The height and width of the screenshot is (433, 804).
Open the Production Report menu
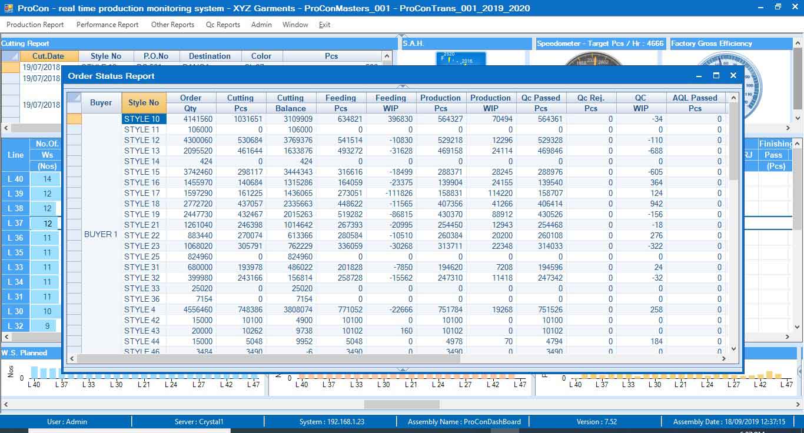(35, 25)
